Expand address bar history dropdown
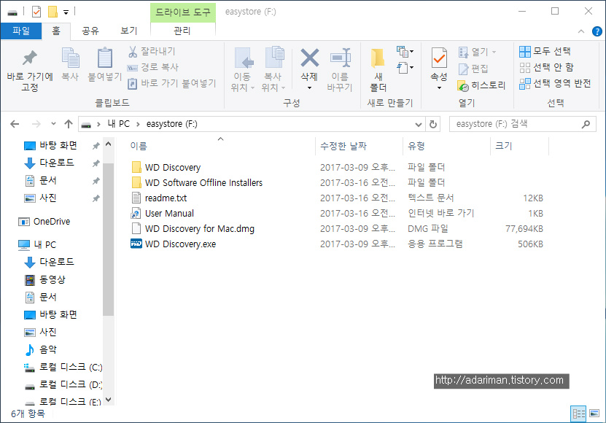 click(418, 125)
